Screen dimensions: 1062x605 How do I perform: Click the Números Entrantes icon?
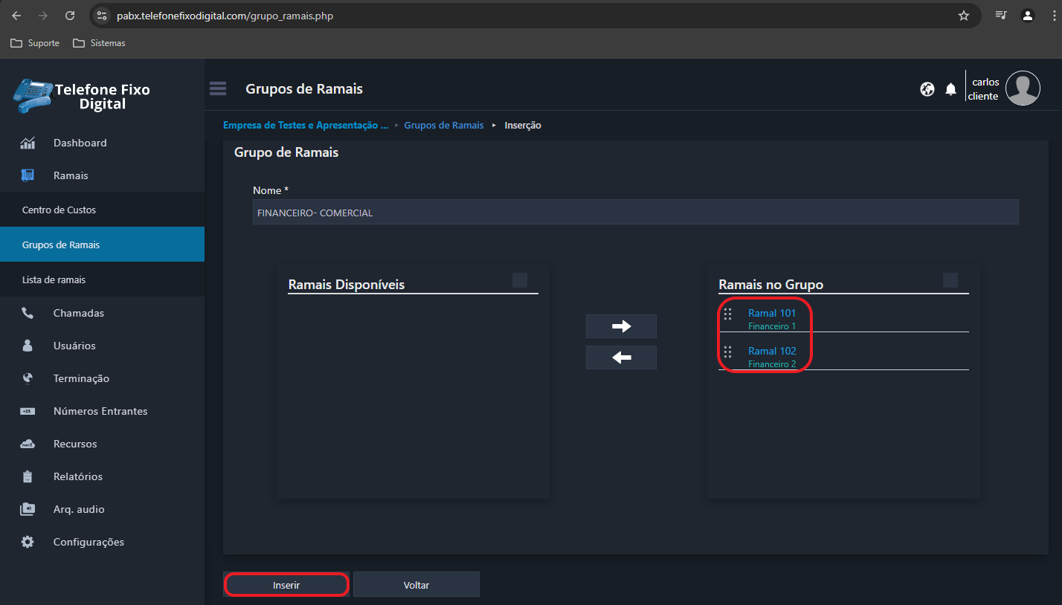pyautogui.click(x=28, y=411)
